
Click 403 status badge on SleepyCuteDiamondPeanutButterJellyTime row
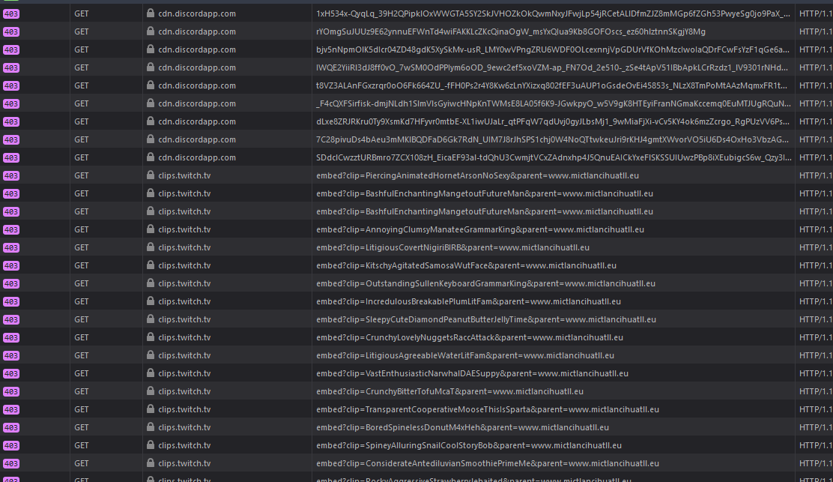point(10,319)
